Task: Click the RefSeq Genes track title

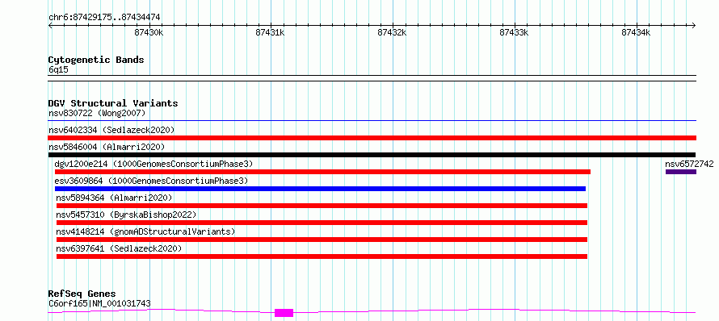Action: tap(82, 294)
